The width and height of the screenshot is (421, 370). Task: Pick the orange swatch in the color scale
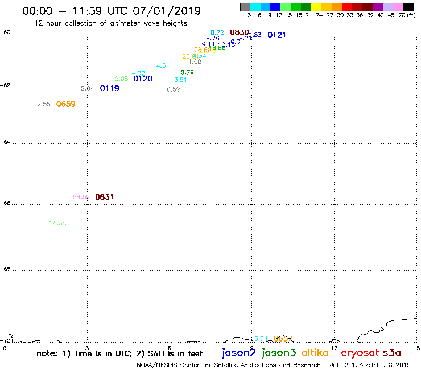pyautogui.click(x=337, y=7)
